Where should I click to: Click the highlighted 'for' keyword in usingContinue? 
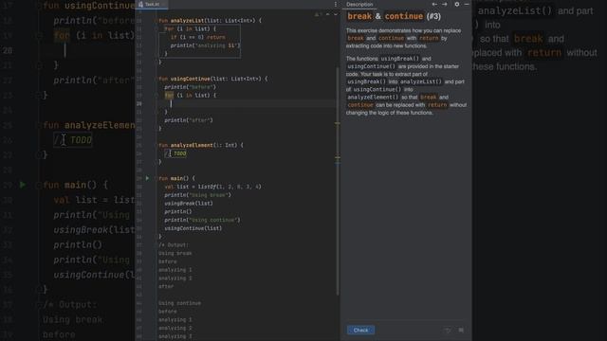169,95
